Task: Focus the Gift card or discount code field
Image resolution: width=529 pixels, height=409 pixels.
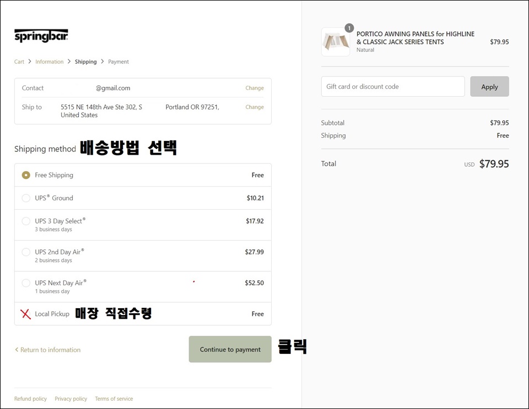Action: 393,86
